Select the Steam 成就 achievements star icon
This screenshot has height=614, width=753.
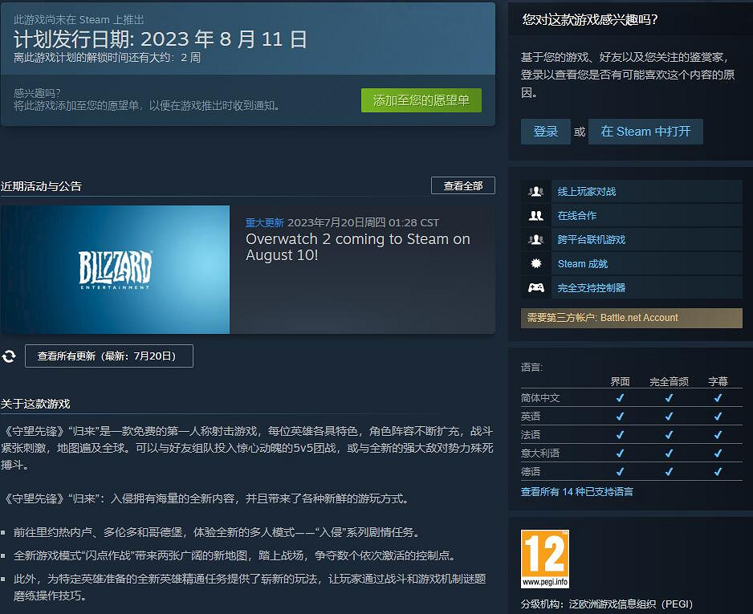[x=536, y=263]
